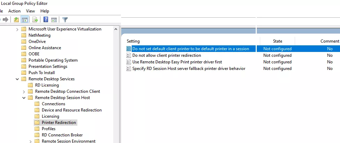
Task: Expand Microsoft User Experience Virtualization node
Action: [x=17, y=29]
